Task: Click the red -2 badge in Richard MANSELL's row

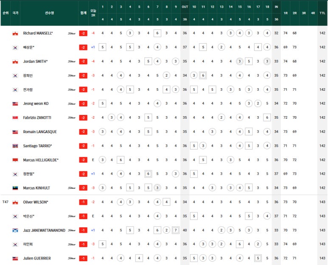Action: (83, 33)
